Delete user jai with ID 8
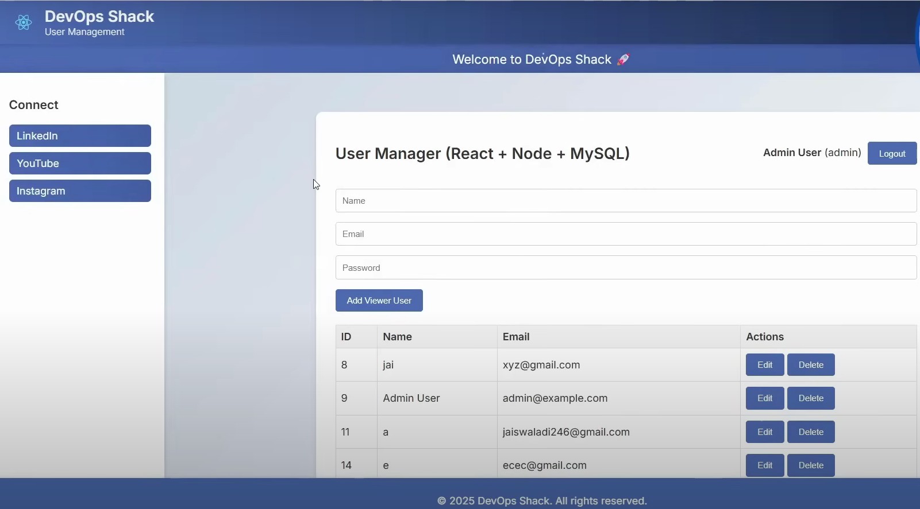 coord(810,365)
